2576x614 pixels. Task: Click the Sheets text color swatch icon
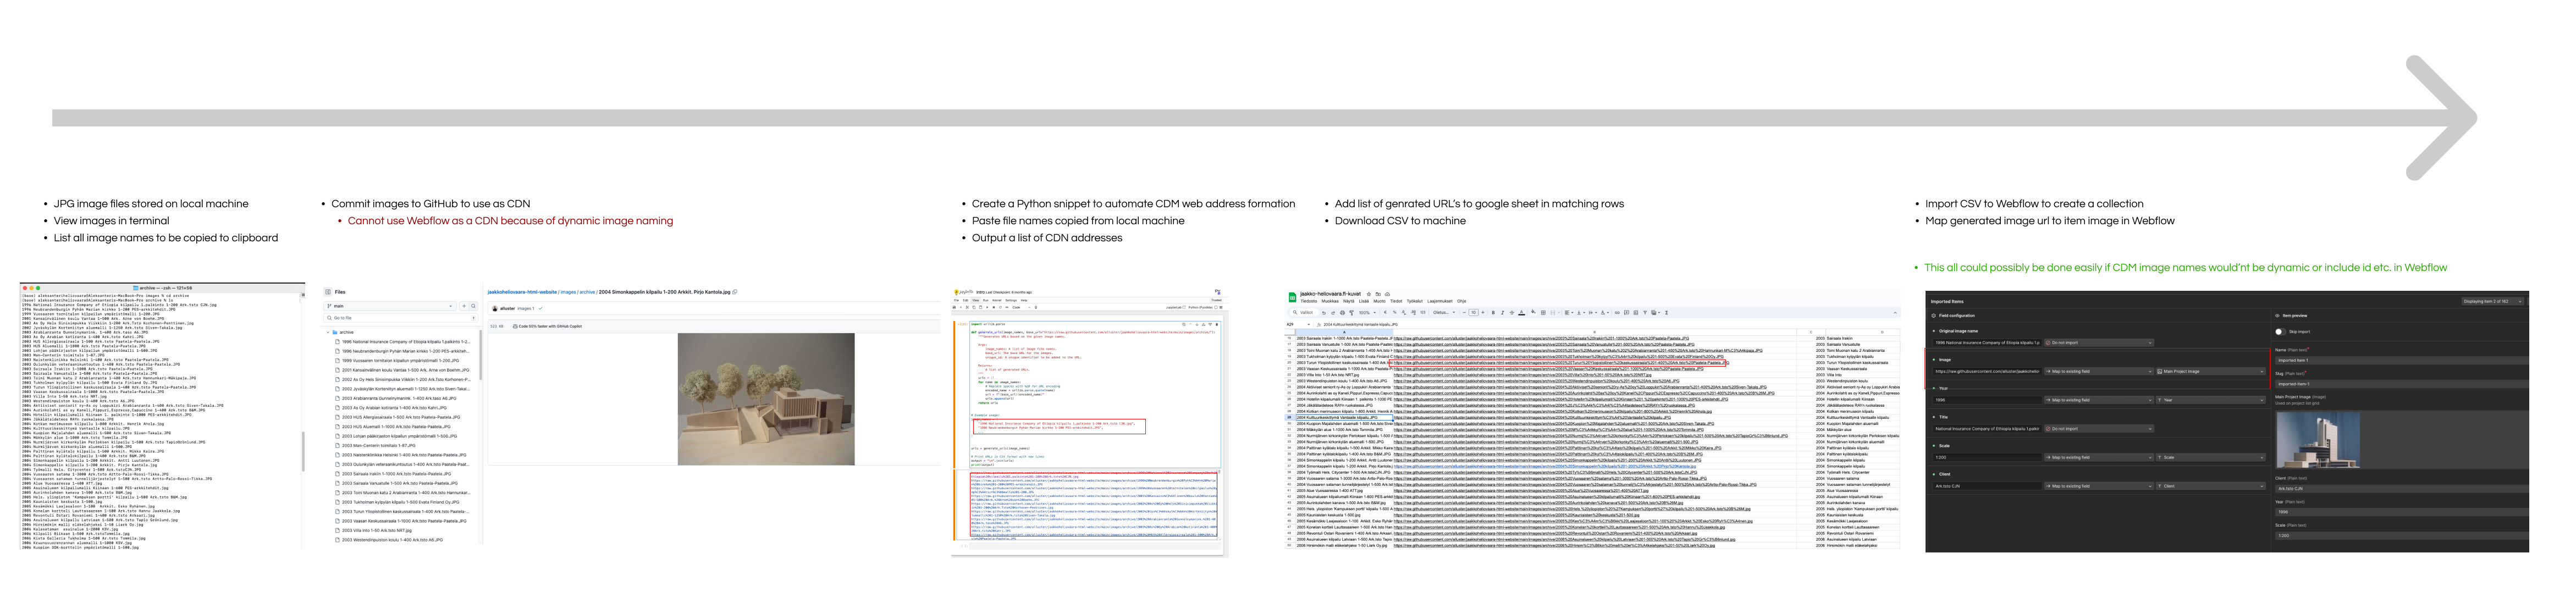1522,313
